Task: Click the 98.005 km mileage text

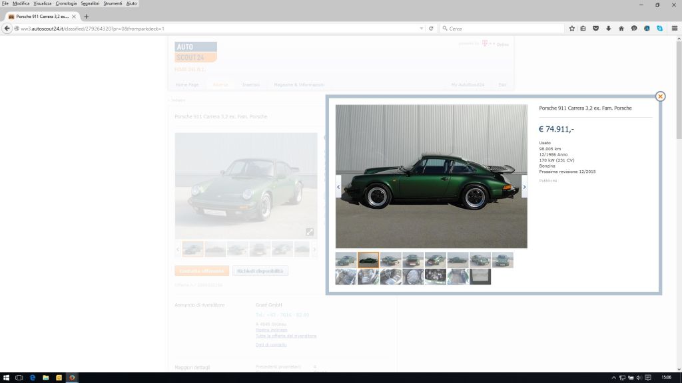Action: pos(549,148)
